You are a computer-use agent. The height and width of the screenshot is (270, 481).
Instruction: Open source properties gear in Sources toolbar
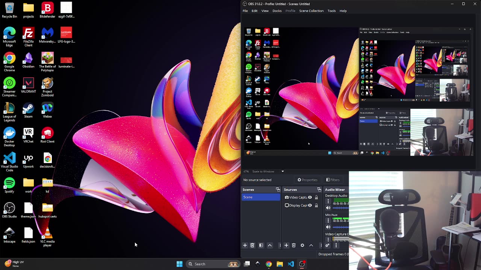click(x=303, y=245)
